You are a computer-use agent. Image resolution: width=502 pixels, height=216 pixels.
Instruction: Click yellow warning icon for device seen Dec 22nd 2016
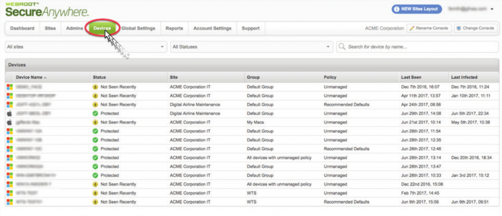(x=95, y=184)
